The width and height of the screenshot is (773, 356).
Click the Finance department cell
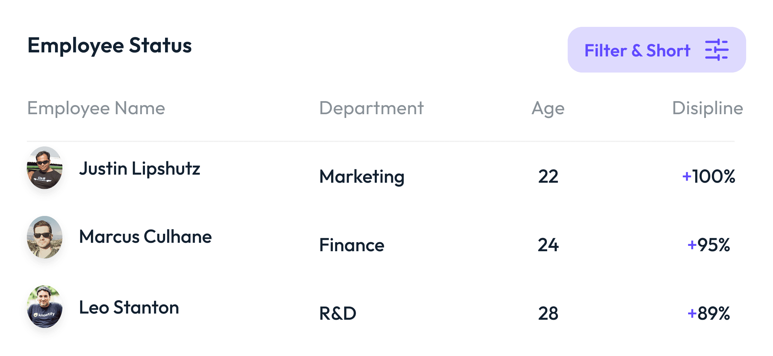tap(352, 245)
